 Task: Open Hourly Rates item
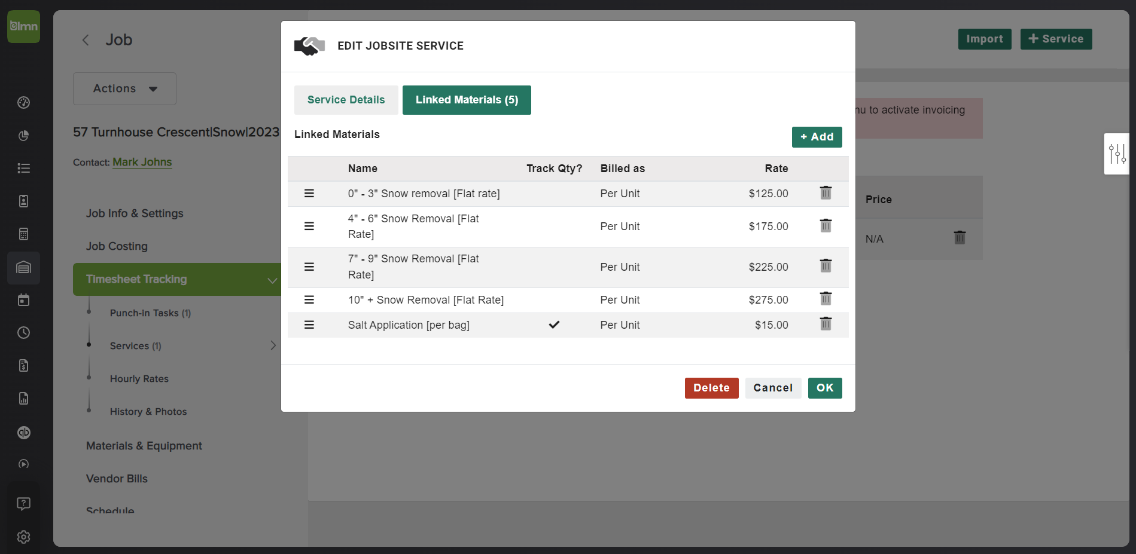click(139, 379)
